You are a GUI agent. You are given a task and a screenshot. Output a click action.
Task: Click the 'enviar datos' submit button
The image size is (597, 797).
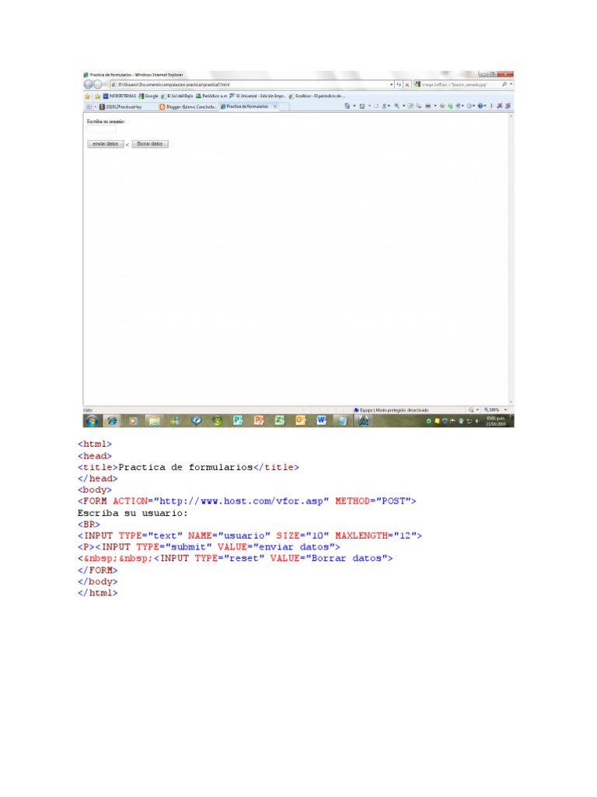click(105, 144)
